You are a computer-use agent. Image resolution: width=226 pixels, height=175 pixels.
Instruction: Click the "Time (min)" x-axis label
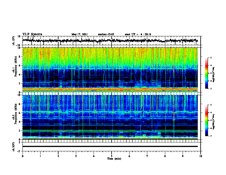tap(114, 159)
